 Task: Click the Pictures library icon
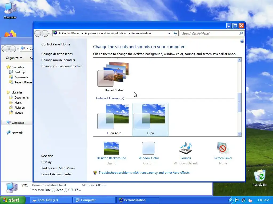click(11, 107)
